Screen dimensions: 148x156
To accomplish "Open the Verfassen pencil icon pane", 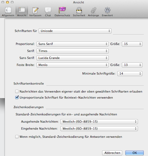I will [x=35, y=12].
